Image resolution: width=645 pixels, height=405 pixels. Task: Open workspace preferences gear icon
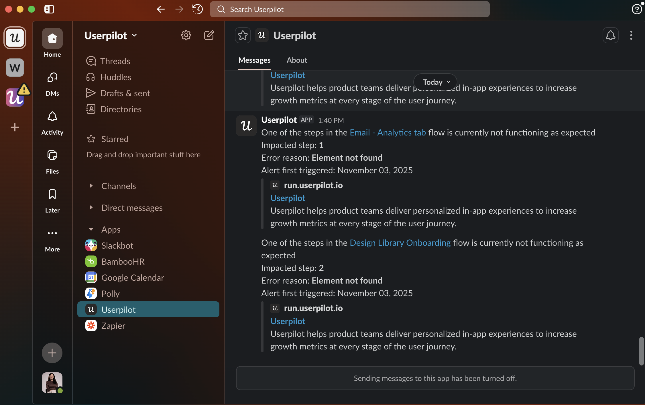click(x=186, y=36)
